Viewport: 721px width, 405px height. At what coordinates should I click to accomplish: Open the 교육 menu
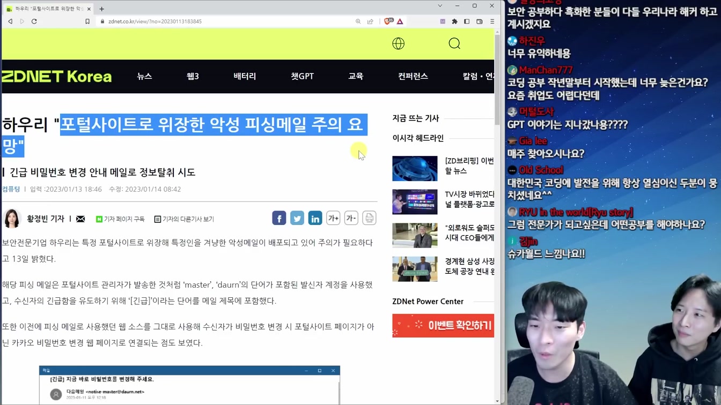pos(356,76)
